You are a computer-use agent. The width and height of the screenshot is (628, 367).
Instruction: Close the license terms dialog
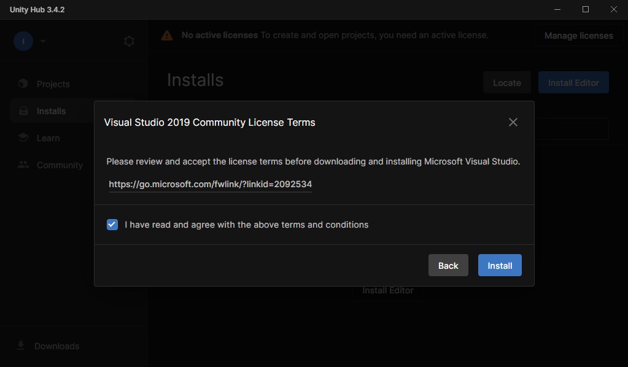pos(513,123)
